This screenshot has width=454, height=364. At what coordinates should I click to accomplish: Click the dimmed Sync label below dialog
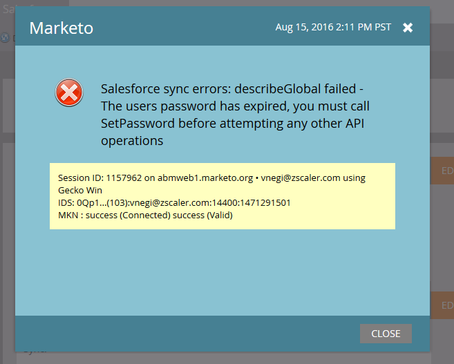coord(35,350)
